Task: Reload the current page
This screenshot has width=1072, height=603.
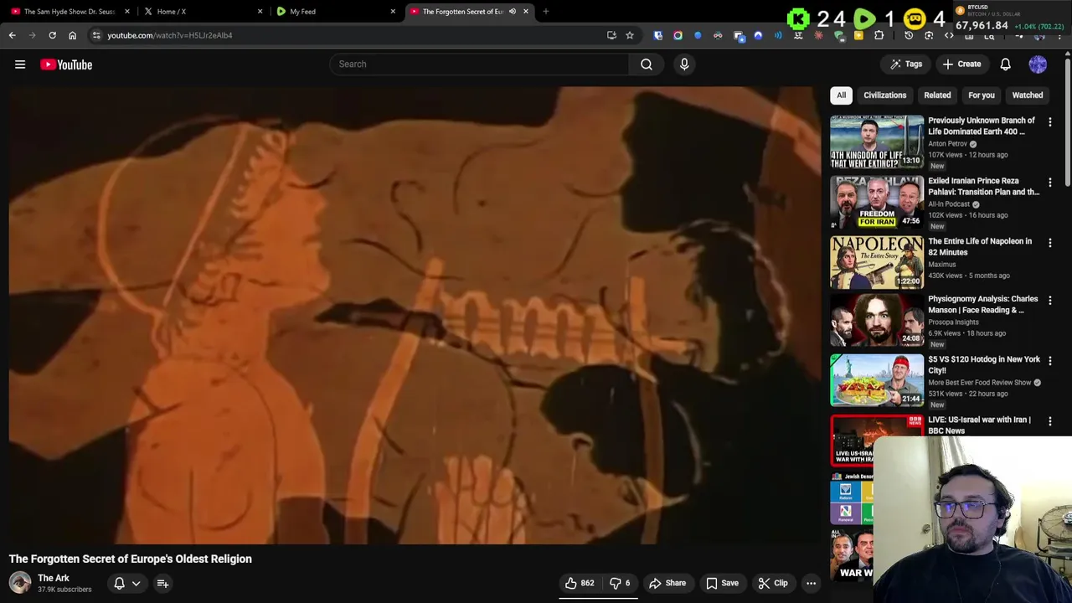Action: coord(52,35)
